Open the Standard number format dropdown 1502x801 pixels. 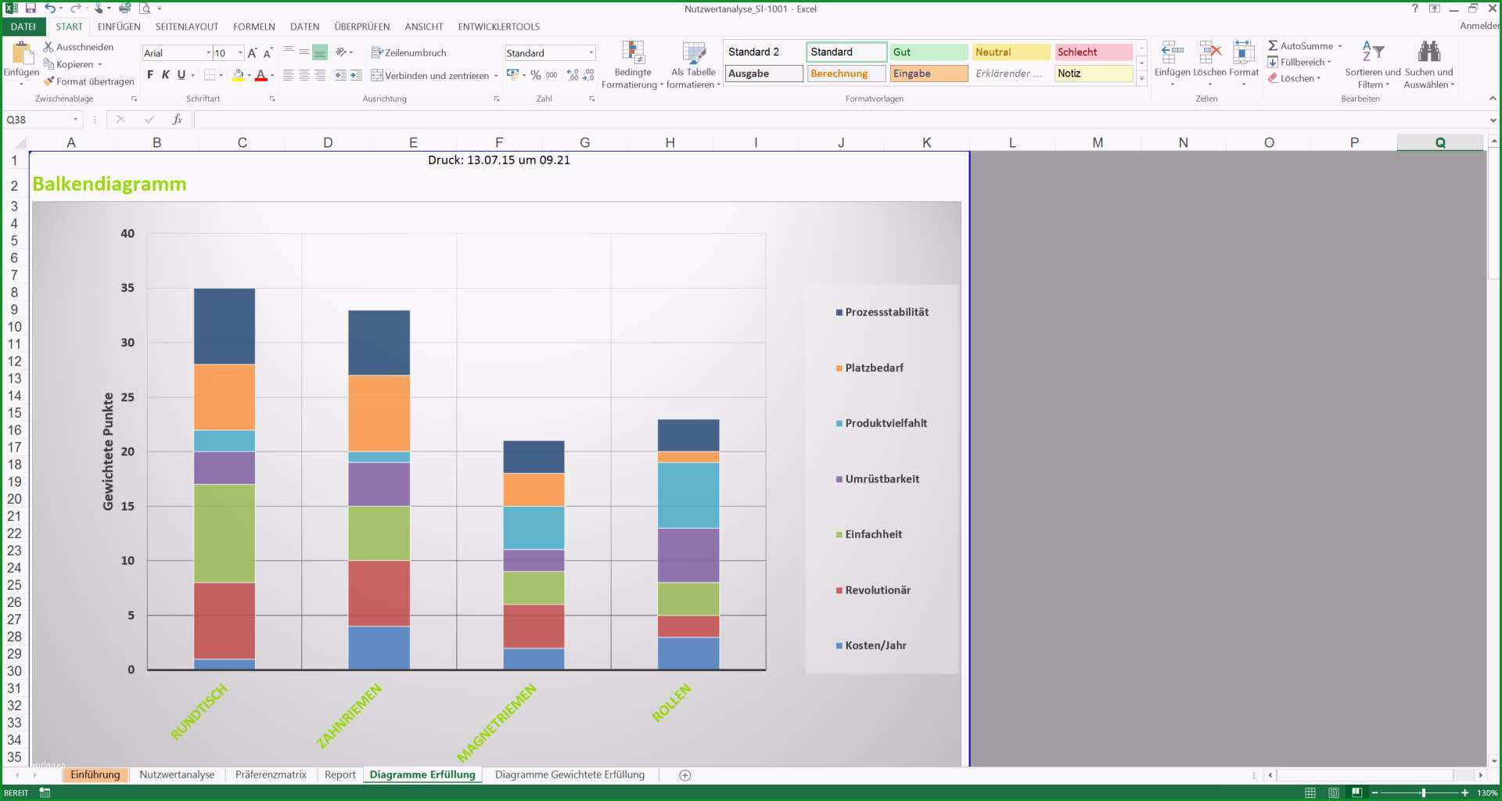pyautogui.click(x=591, y=53)
